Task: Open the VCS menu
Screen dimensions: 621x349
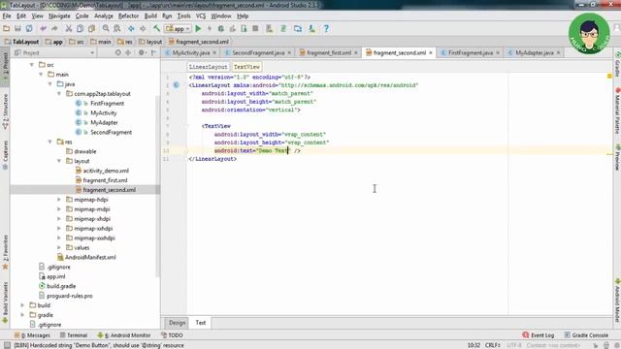Action: [201, 16]
